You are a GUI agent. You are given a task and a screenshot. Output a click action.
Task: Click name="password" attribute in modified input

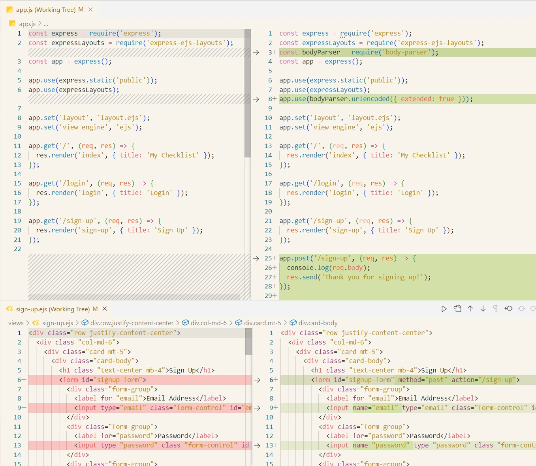381,445
